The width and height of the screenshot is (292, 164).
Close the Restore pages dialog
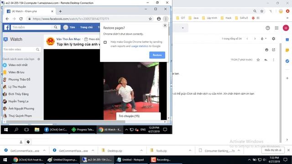165,26
